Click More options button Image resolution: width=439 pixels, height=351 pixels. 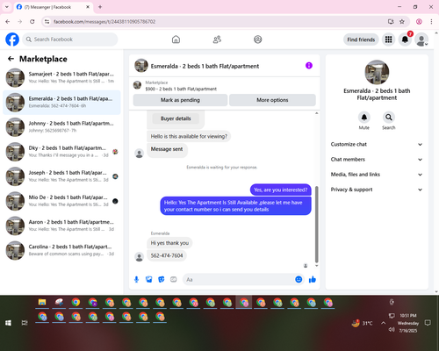pos(272,100)
